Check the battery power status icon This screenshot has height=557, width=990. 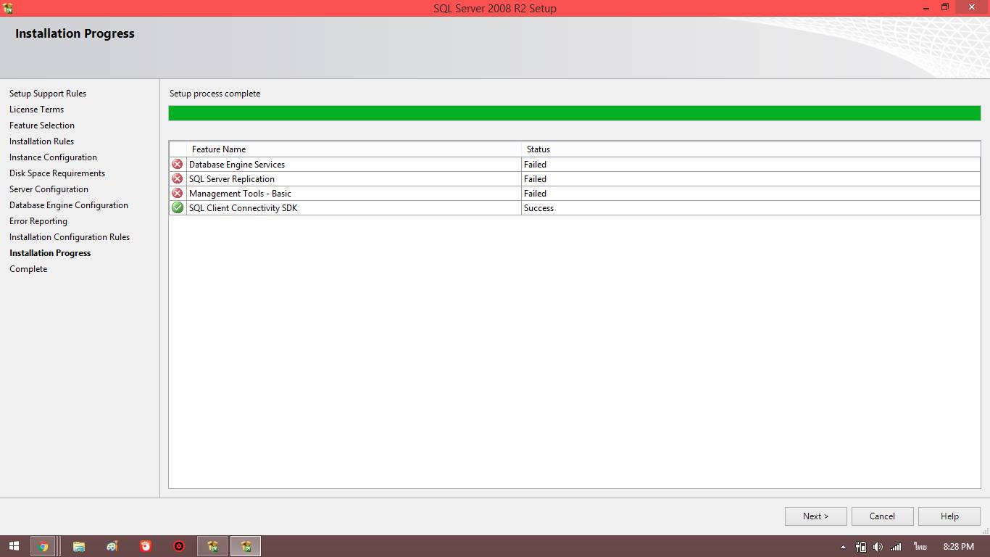(861, 547)
